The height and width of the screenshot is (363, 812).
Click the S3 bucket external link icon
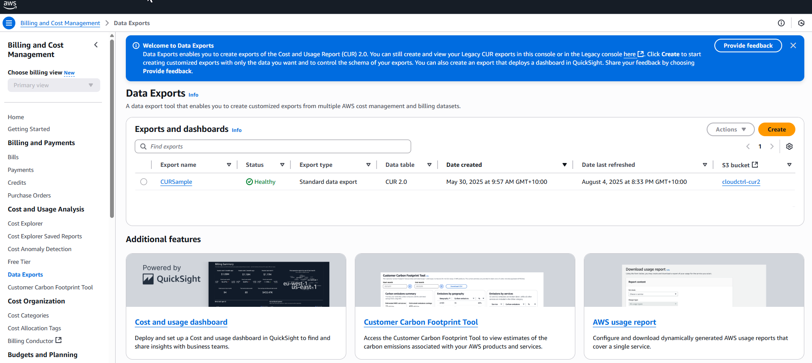pyautogui.click(x=755, y=165)
